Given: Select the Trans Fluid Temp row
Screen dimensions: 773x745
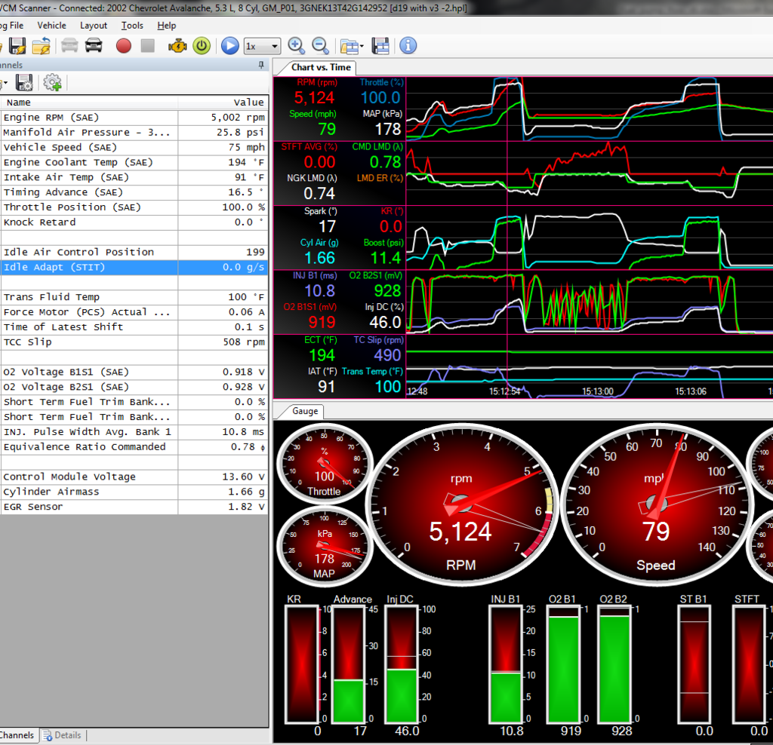Looking at the screenshot, I should point(134,297).
